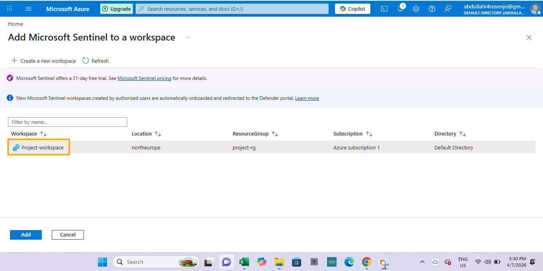Viewport: 543px width, 271px height.
Task: Click the blue info icon in banner
Action: (10, 98)
